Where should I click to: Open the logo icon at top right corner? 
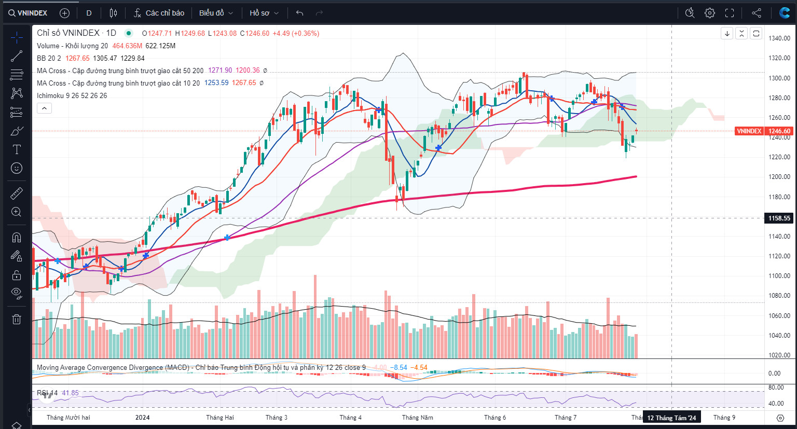pyautogui.click(x=785, y=13)
